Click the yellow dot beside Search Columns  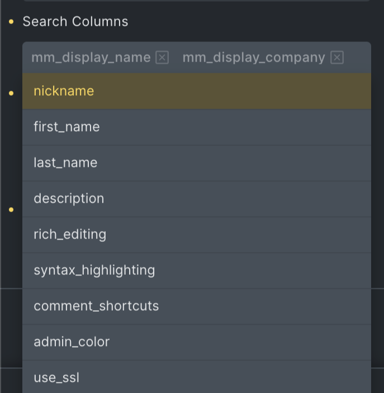[11, 22]
